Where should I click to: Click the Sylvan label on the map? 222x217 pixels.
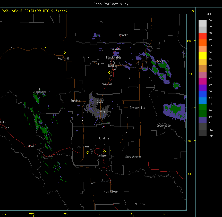click(100, 63)
